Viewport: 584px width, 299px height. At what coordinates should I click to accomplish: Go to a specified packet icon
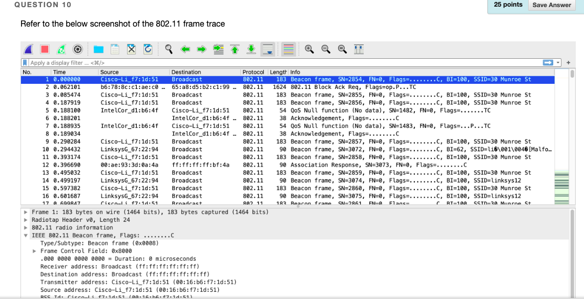coord(218,49)
